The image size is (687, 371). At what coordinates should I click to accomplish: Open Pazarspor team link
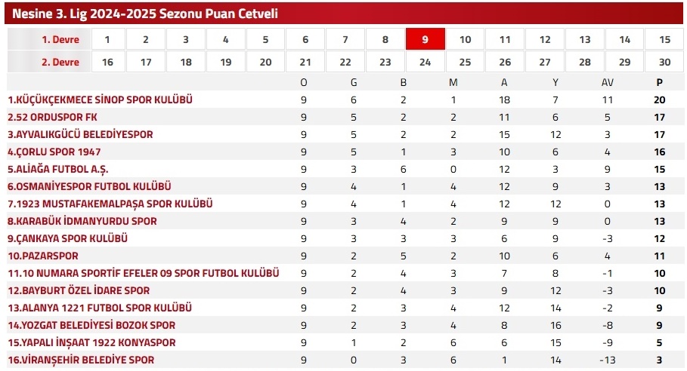pos(42,256)
